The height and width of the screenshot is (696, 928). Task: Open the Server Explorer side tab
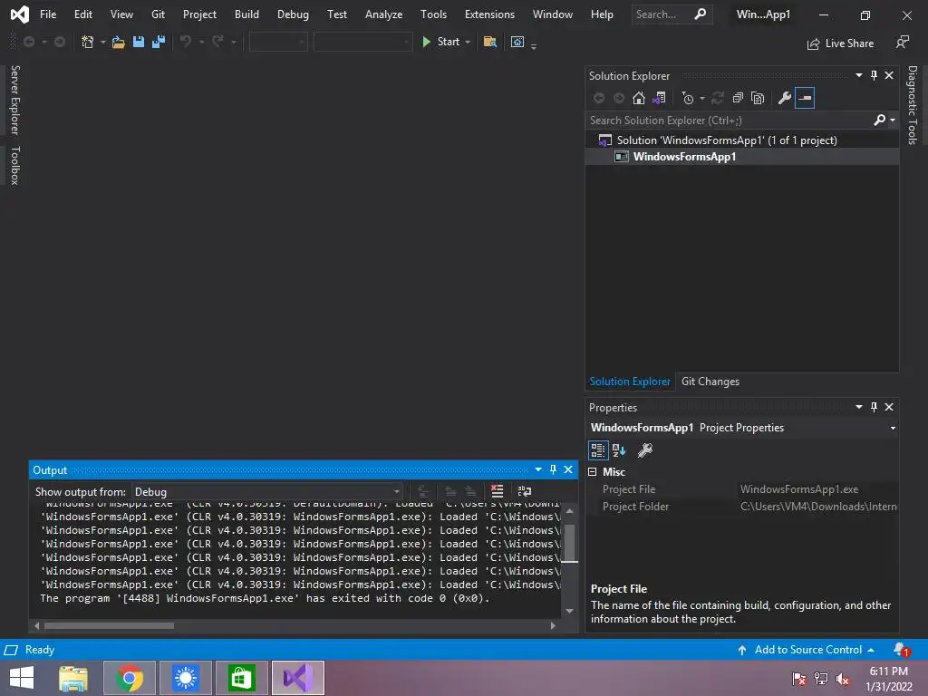click(x=14, y=100)
